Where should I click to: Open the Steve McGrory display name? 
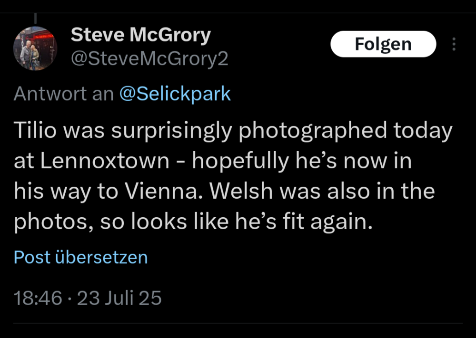point(140,35)
